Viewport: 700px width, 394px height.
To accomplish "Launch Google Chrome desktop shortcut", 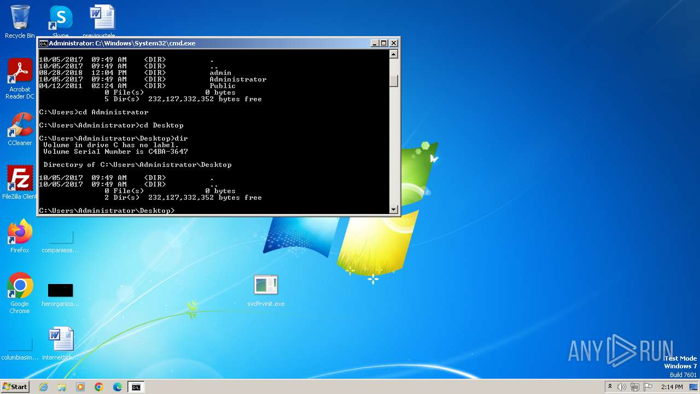I will pyautogui.click(x=20, y=293).
